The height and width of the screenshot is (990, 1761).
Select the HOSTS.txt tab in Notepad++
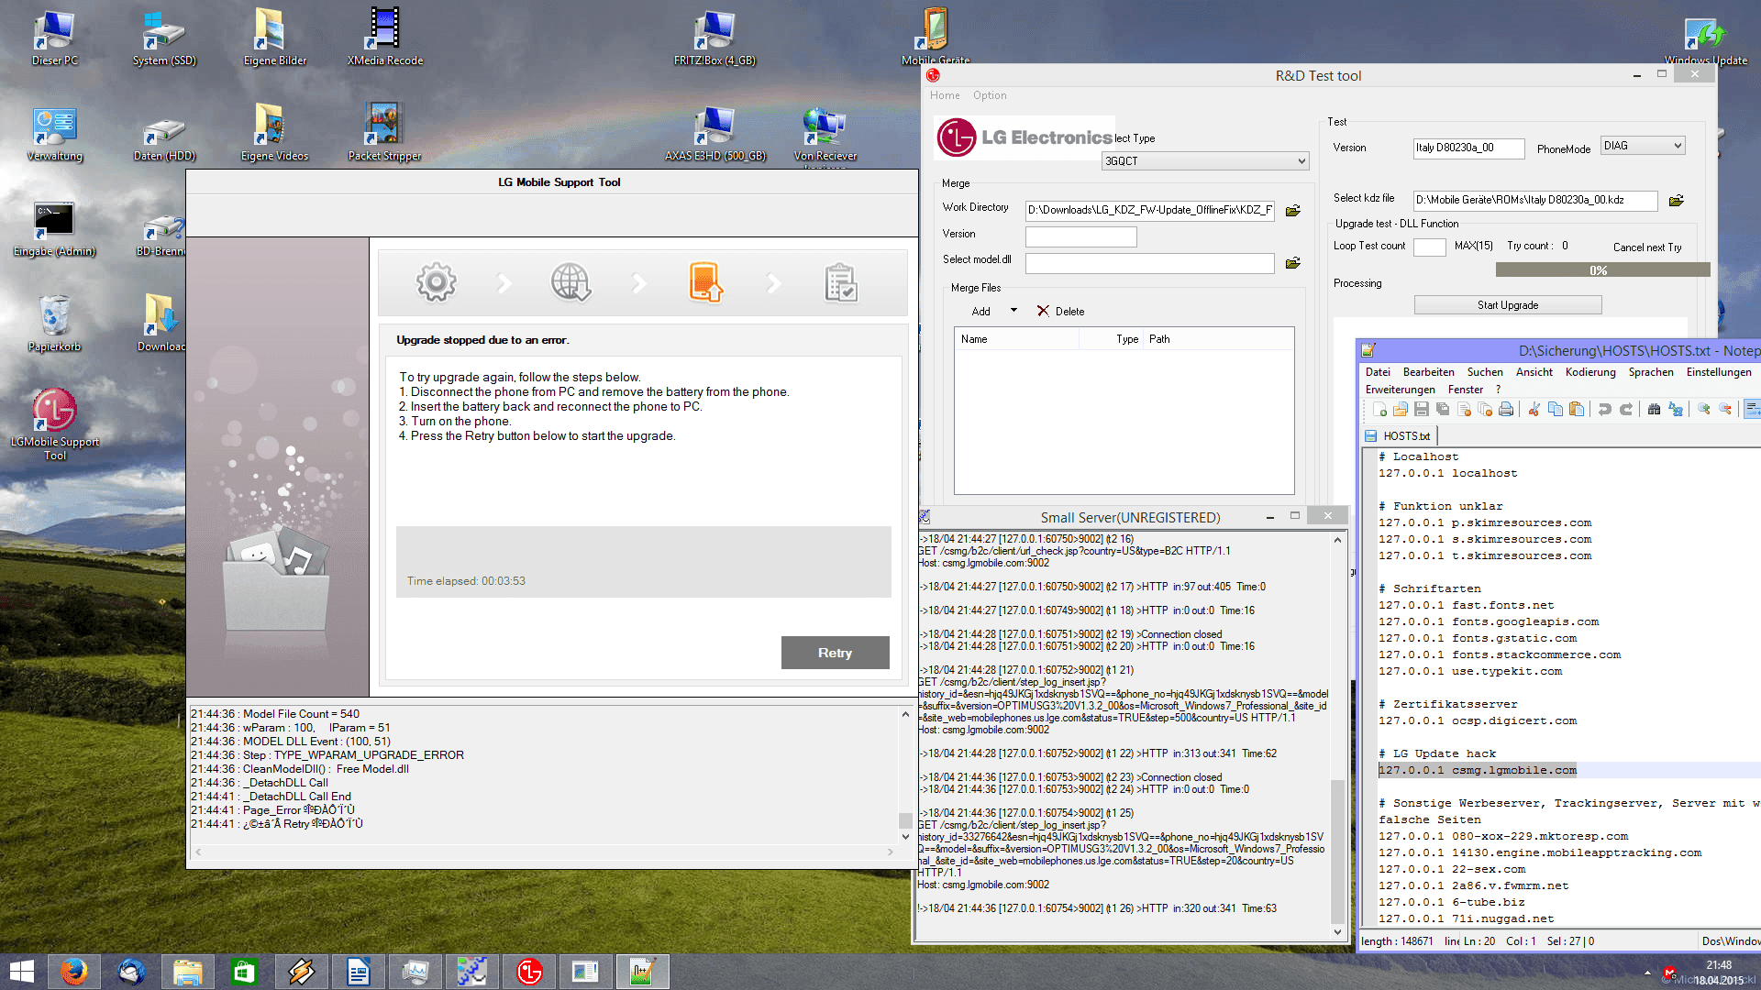tap(1399, 436)
